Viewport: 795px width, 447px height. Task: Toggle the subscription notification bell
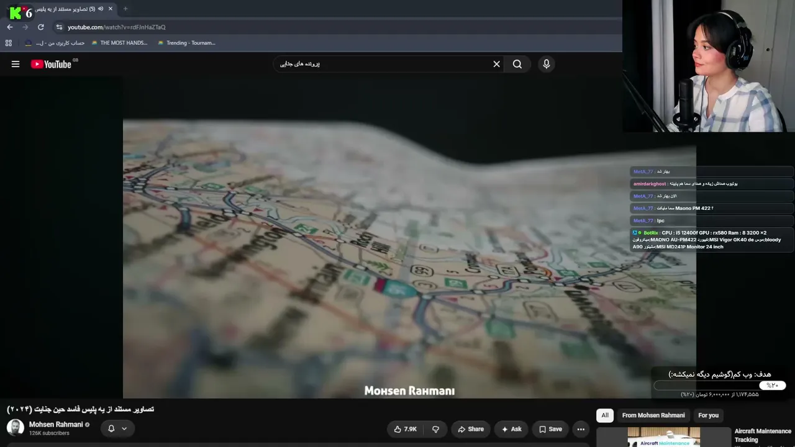pos(111,428)
